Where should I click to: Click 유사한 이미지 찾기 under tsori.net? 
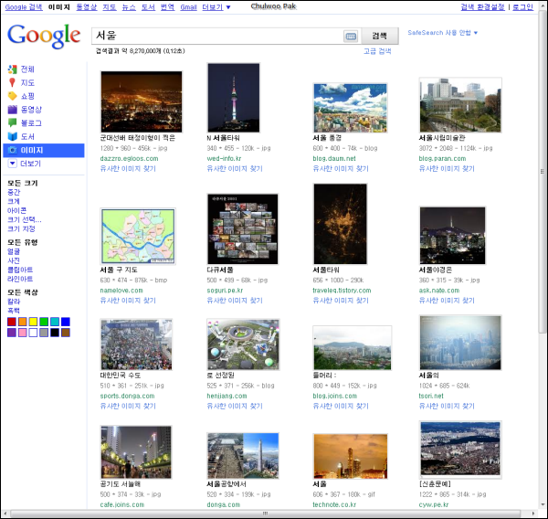(447, 406)
